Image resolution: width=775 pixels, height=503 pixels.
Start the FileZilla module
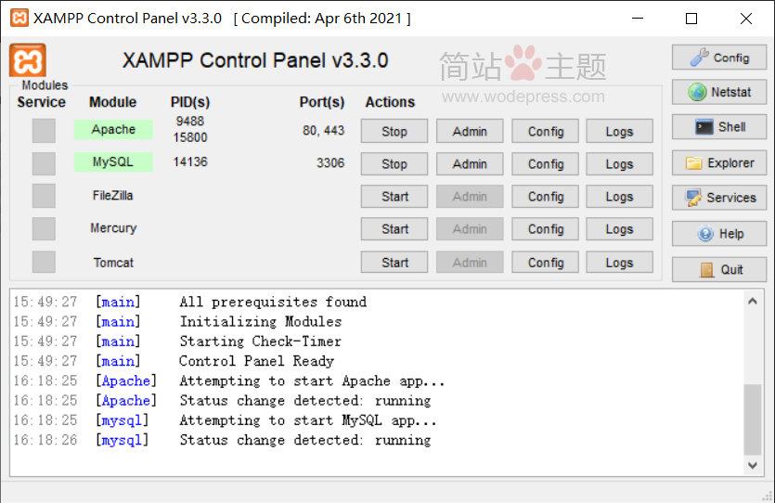tap(394, 197)
